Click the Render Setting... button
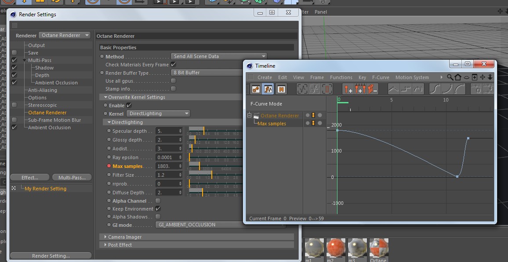Screen dimensions: 508x262 [51, 255]
